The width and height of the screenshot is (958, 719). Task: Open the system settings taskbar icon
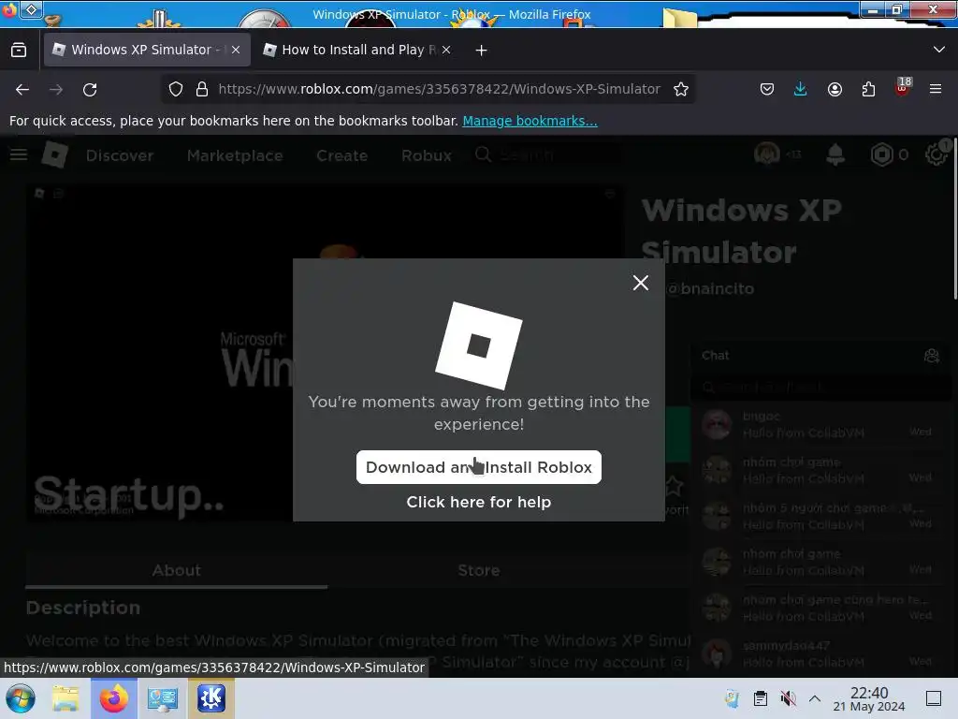click(163, 698)
